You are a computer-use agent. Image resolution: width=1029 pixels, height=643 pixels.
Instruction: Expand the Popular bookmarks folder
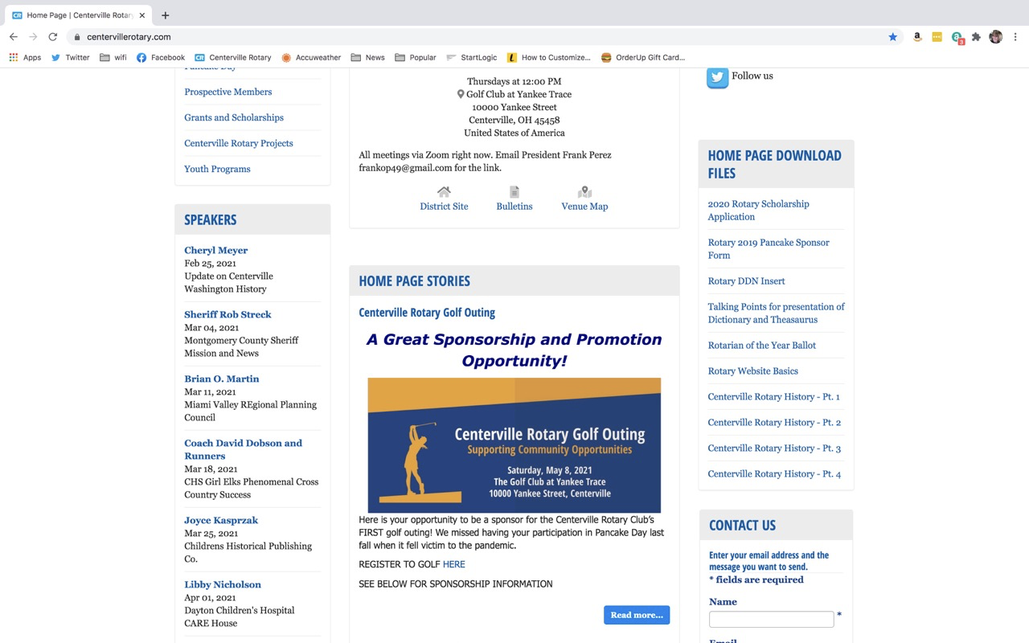click(x=415, y=58)
